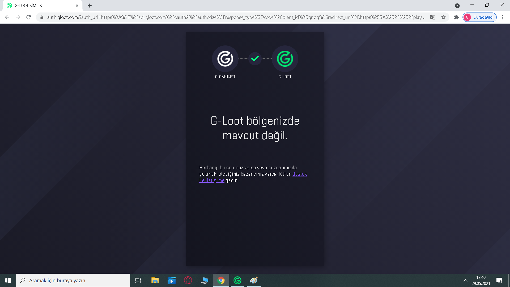The height and width of the screenshot is (287, 510).
Task: Open Chrome's three-dot menu
Action: coord(503,17)
